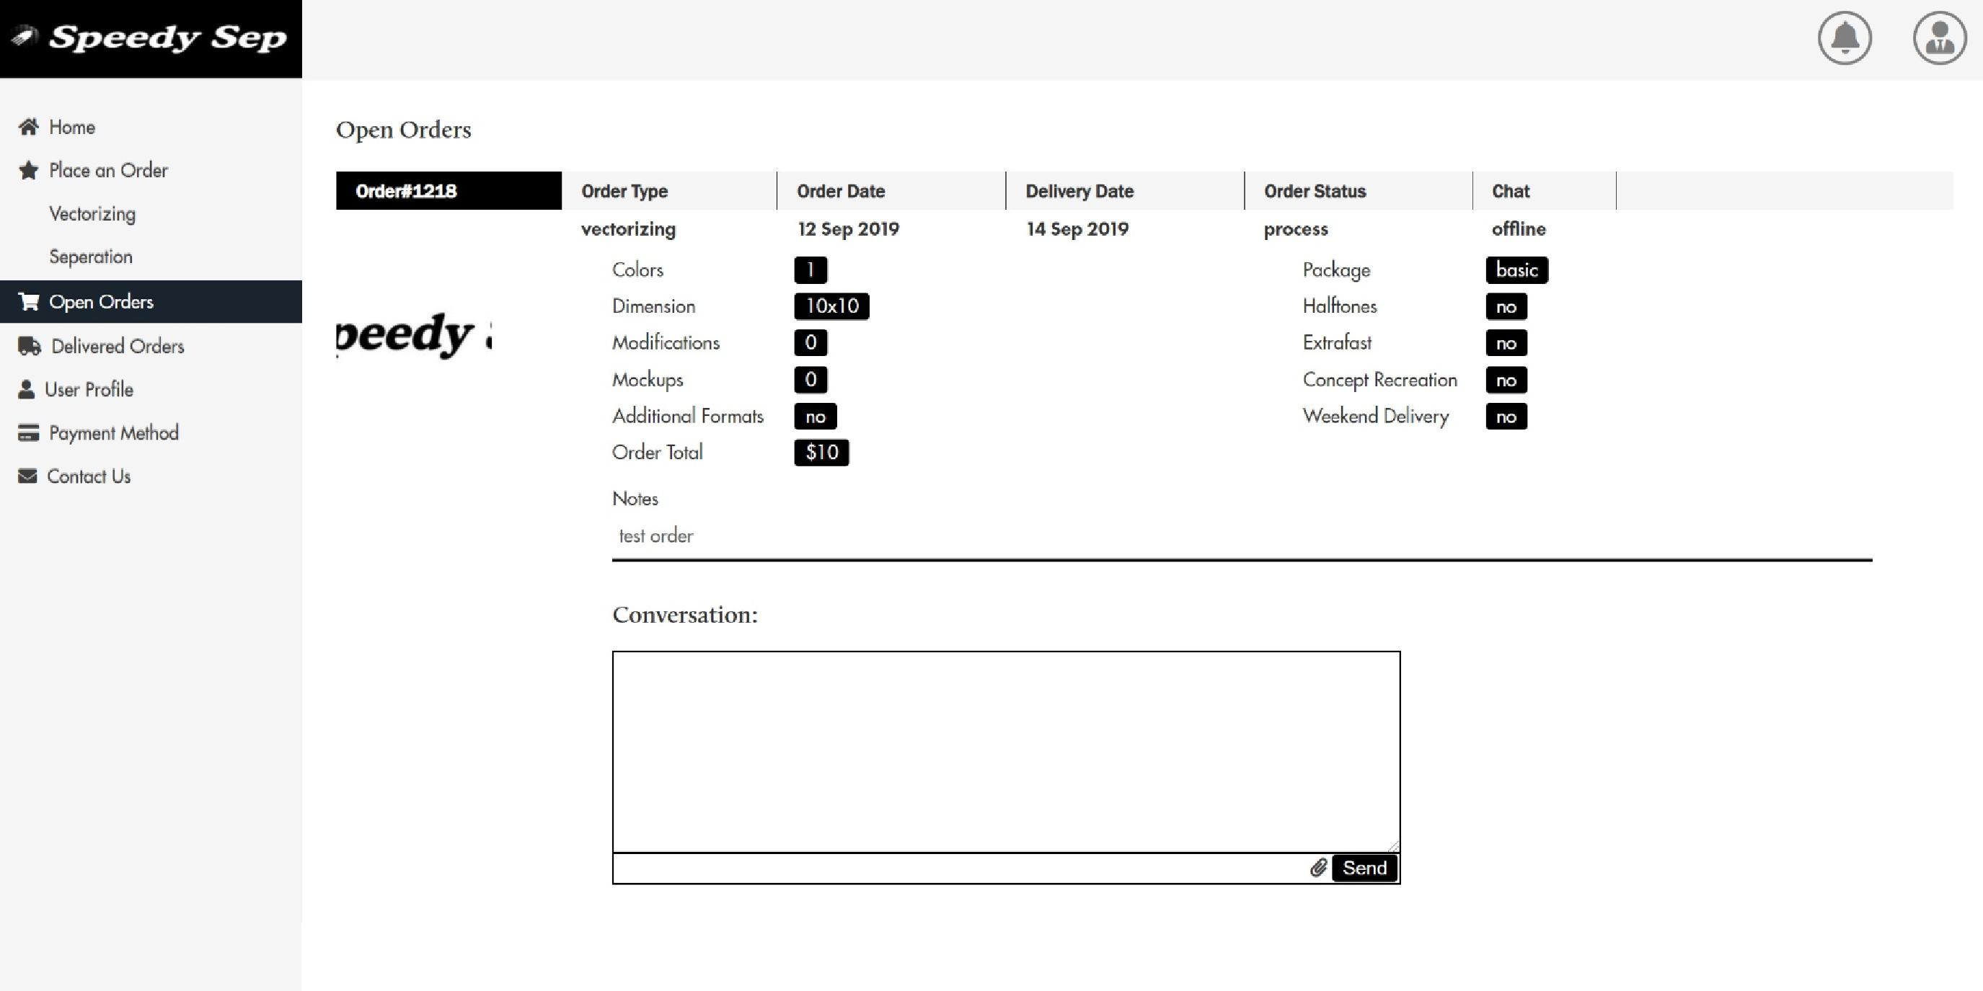
Task: Open the Open Orders page
Action: [151, 301]
